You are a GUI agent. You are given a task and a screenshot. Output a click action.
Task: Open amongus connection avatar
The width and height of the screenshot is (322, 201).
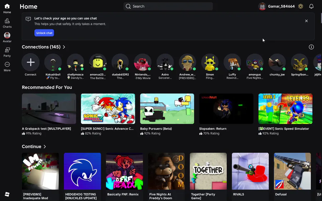(255, 62)
